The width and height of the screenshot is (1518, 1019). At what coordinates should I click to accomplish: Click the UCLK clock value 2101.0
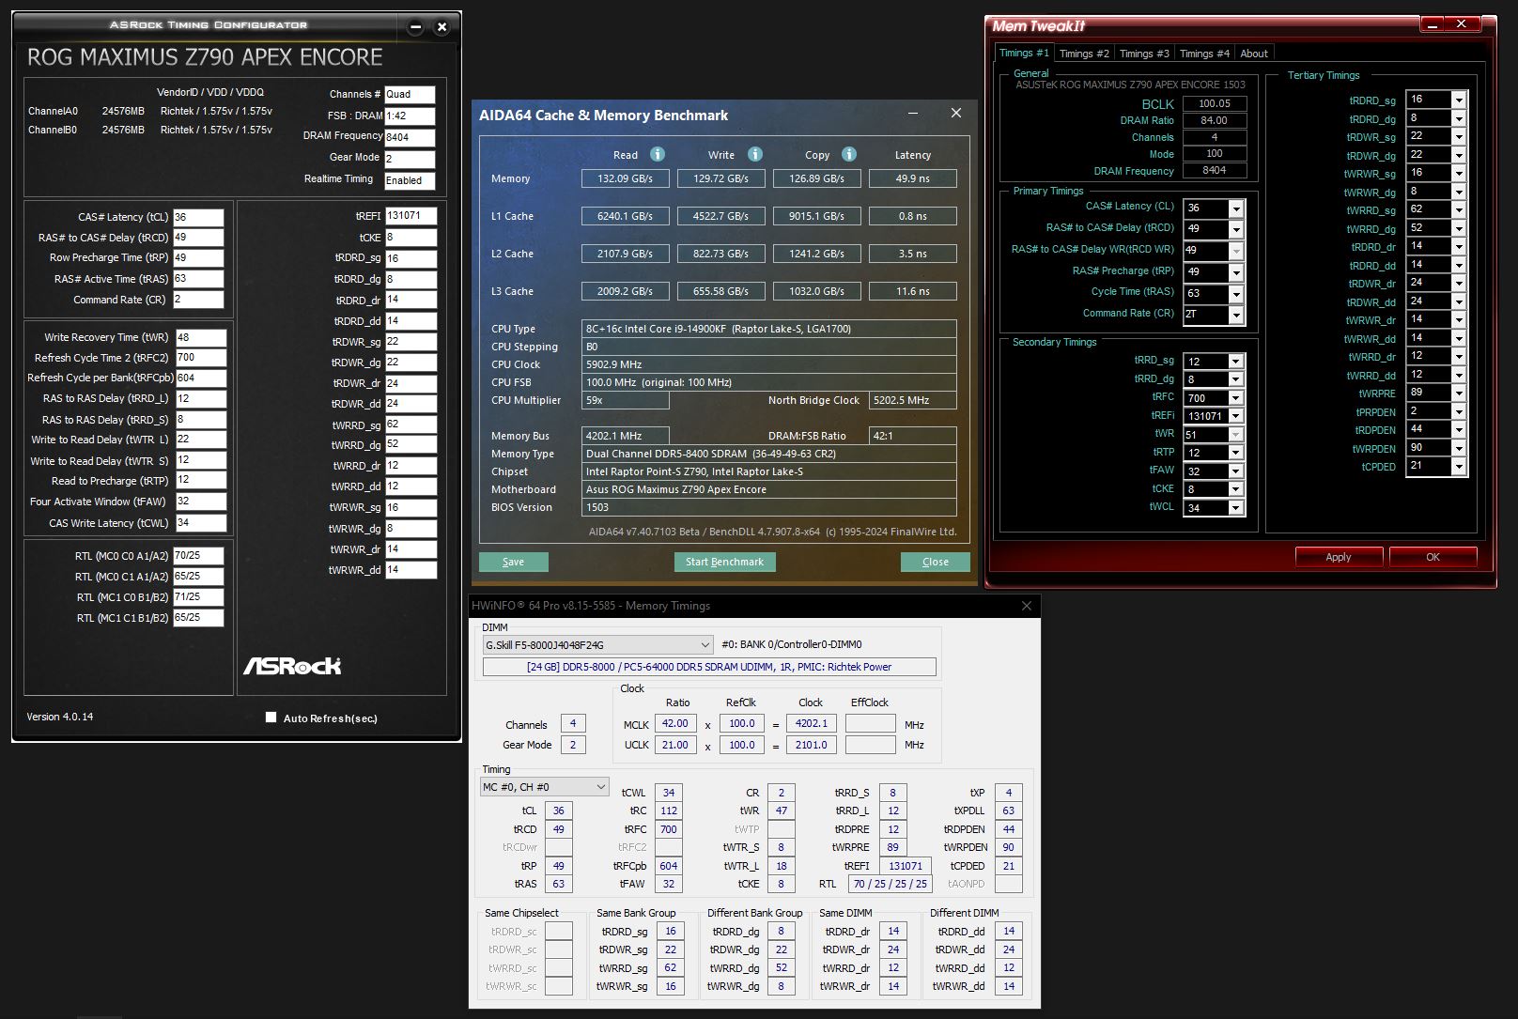click(812, 745)
